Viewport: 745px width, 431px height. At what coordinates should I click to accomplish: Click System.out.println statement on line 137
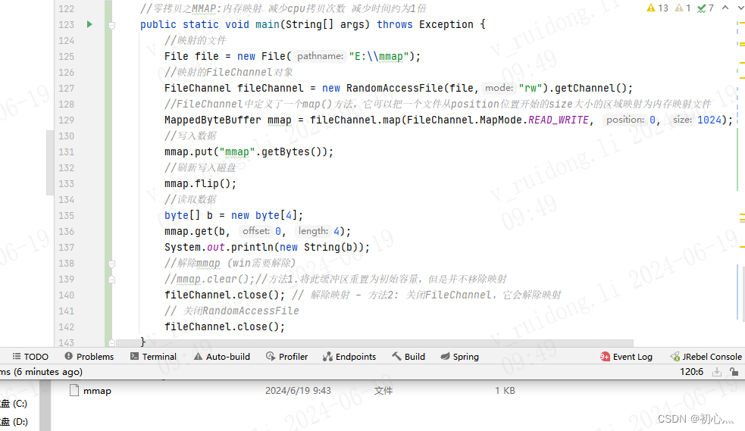[267, 247]
